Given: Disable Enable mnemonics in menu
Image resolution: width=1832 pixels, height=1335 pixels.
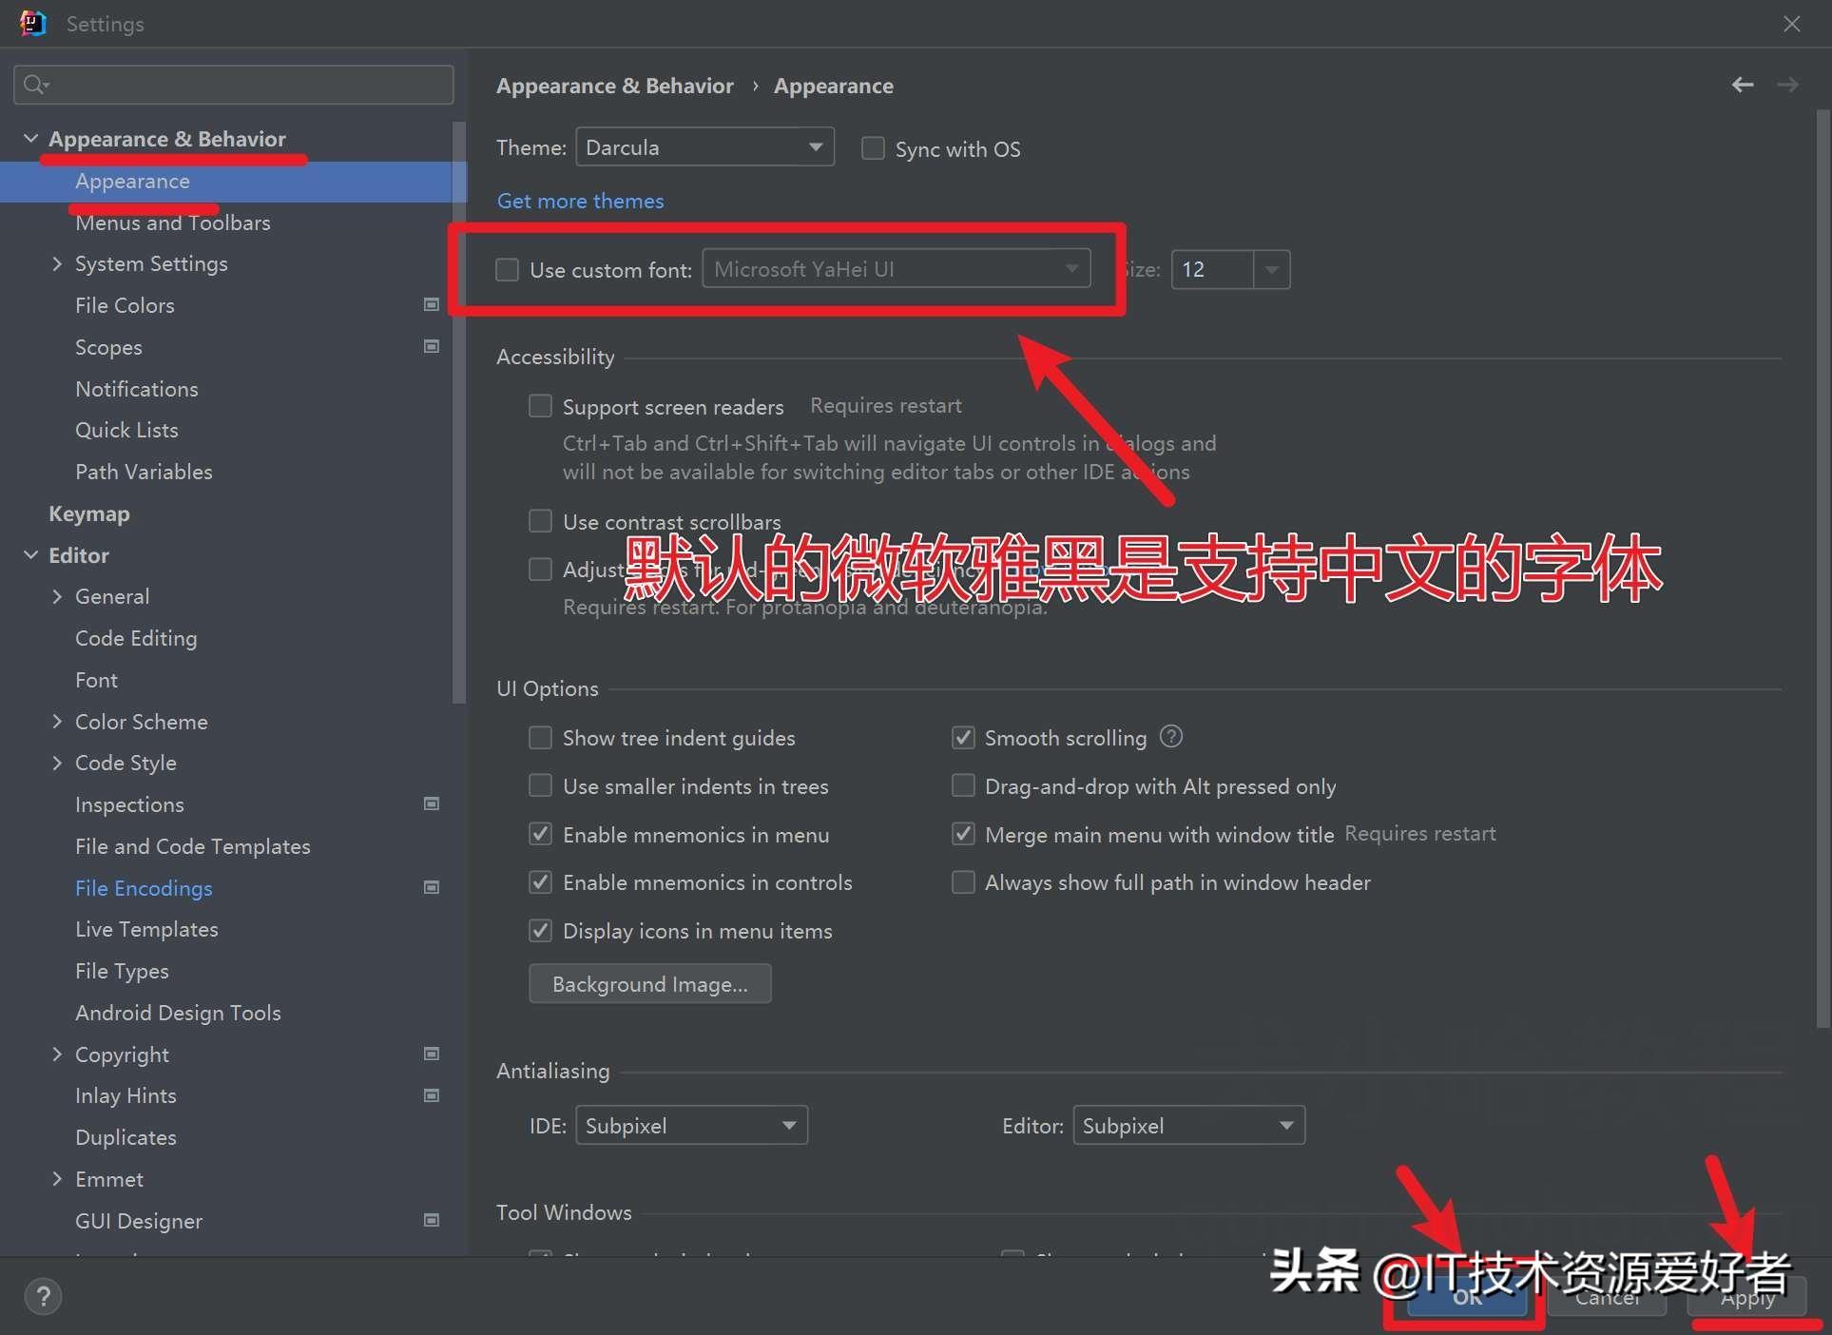Looking at the screenshot, I should tap(540, 834).
